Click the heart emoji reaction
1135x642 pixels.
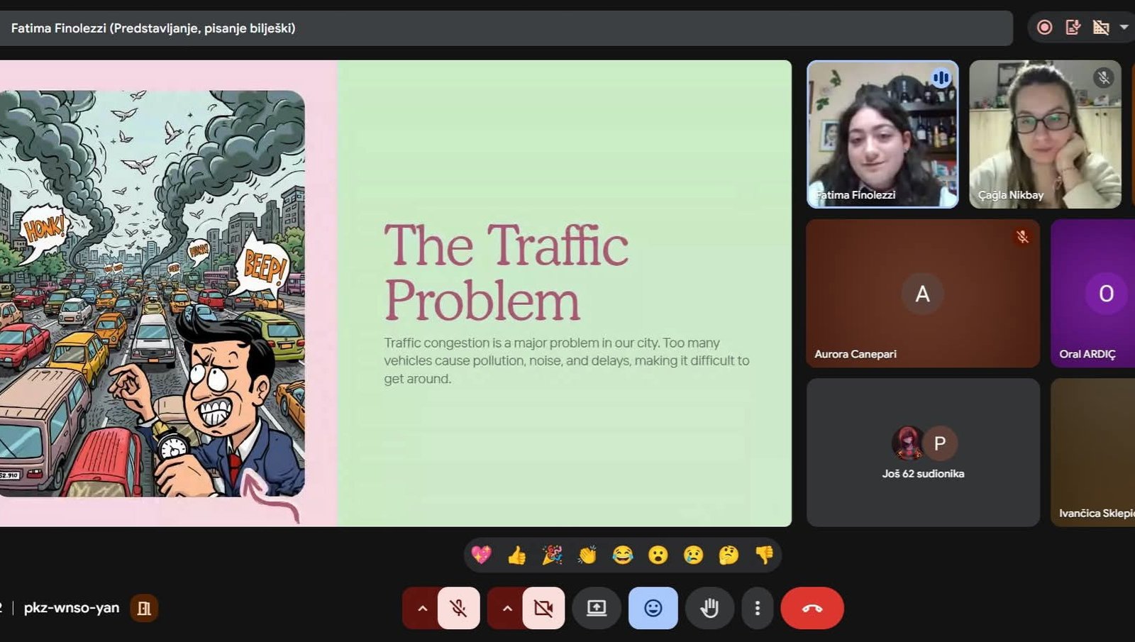[482, 555]
